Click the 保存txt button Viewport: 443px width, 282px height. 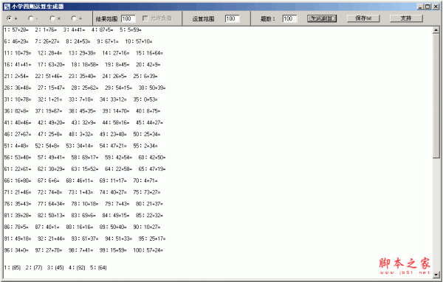pos(363,18)
